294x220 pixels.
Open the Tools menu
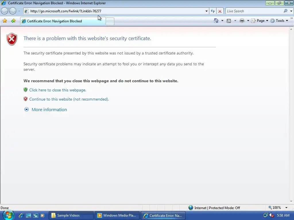[279, 21]
